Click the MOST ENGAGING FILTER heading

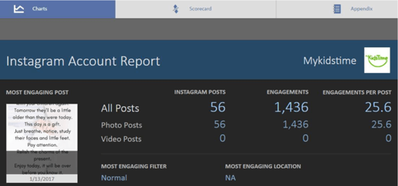tap(134, 166)
